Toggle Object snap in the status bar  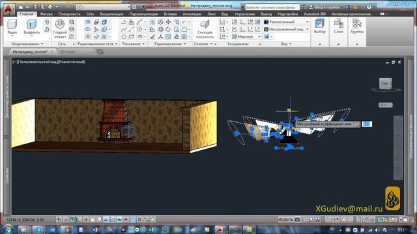[93, 220]
